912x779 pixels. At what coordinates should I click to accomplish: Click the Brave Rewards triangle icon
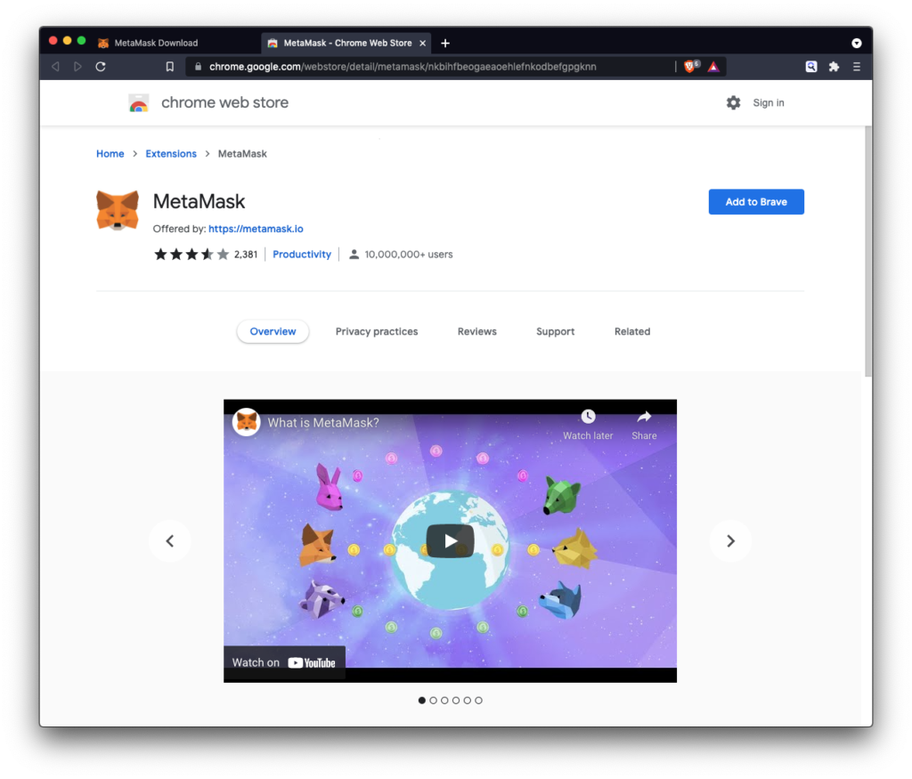click(x=713, y=67)
